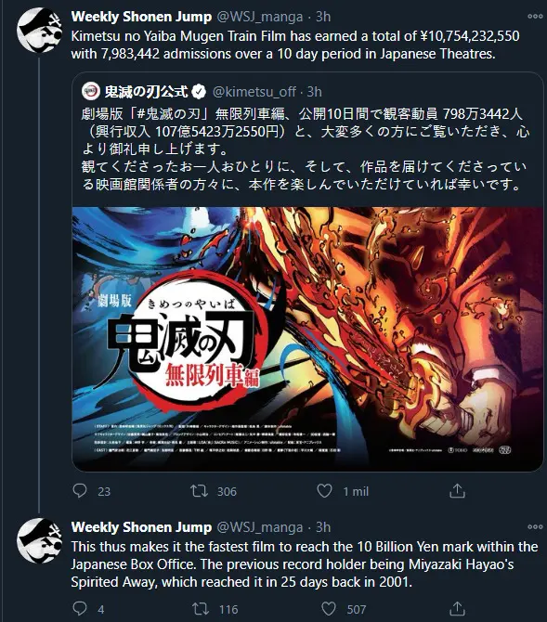Image resolution: width=547 pixels, height=622 pixels.
Task: Retweet the second tweet with 116 retweets
Action: click(x=201, y=609)
